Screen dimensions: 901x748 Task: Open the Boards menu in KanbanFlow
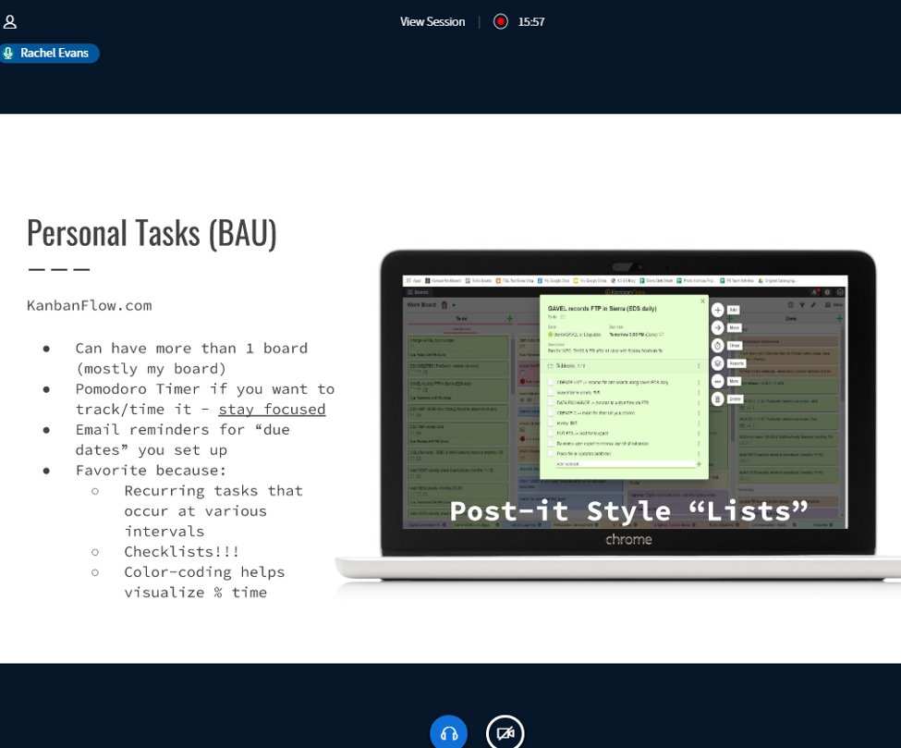click(418, 292)
